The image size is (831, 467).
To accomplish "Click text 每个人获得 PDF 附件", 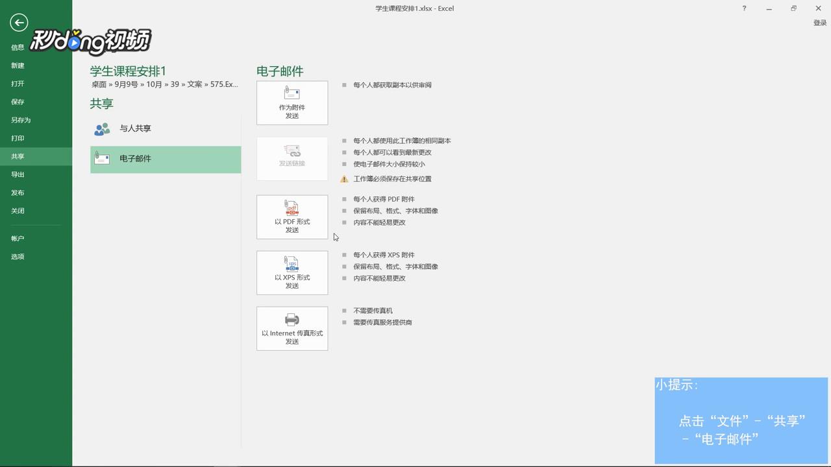I will [x=384, y=199].
